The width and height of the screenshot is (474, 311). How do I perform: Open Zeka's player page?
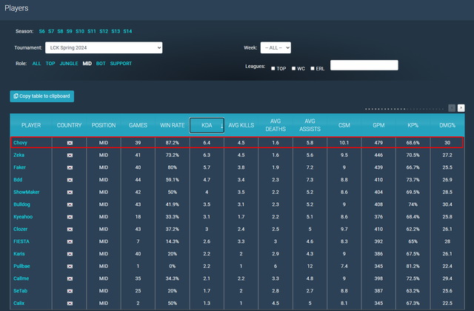pyautogui.click(x=19, y=155)
